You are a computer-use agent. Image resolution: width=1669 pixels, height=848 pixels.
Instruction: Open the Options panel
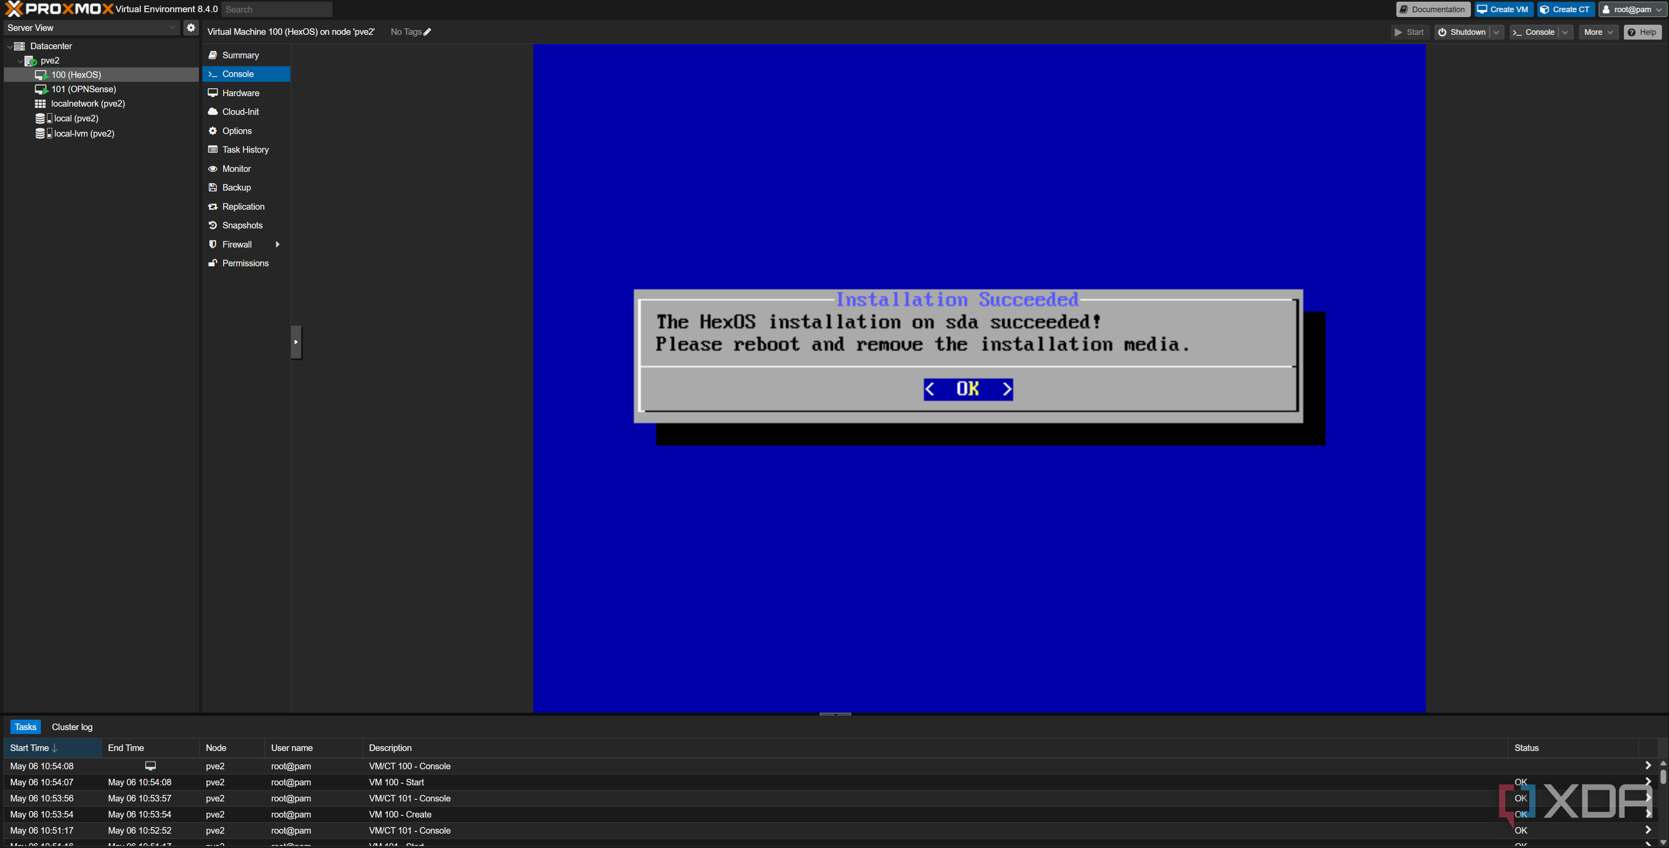245,131
